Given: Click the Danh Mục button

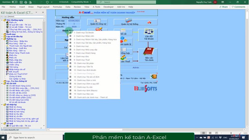Looking at the screenshot, I should click(x=68, y=30).
